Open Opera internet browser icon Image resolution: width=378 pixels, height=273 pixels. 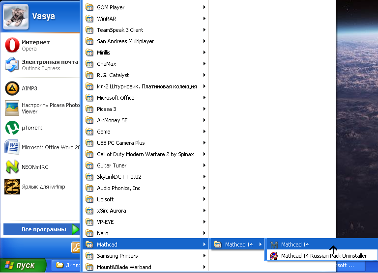tap(12, 45)
